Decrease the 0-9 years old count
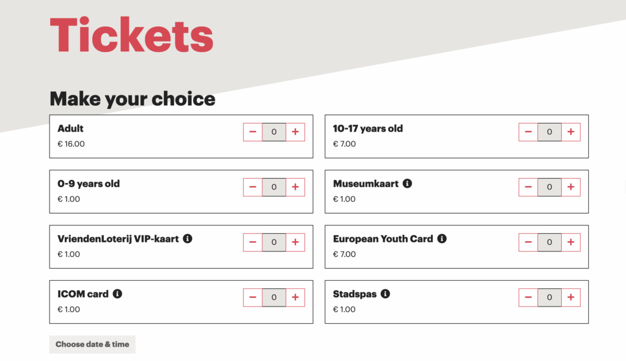The image size is (626, 361). pyautogui.click(x=252, y=187)
